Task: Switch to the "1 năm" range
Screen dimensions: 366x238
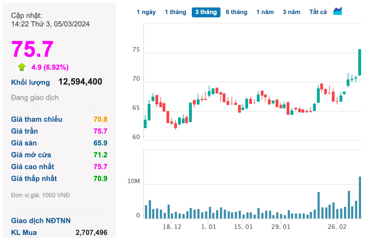Action: [x=265, y=12]
